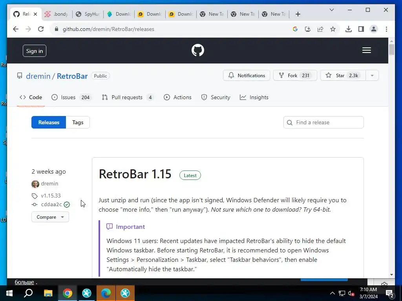This screenshot has width=402, height=301.
Task: Reload the GitHub releases page
Action: (x=41, y=29)
